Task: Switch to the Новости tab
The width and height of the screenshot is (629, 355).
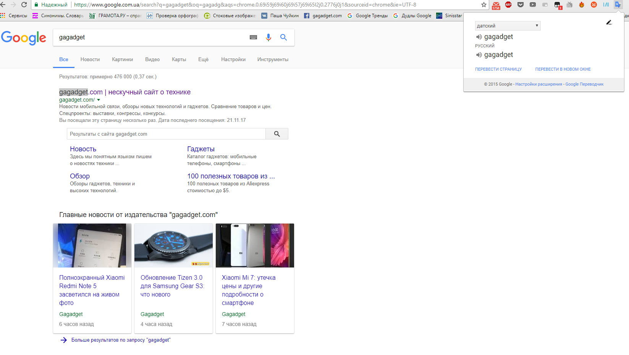Action: 90,59
